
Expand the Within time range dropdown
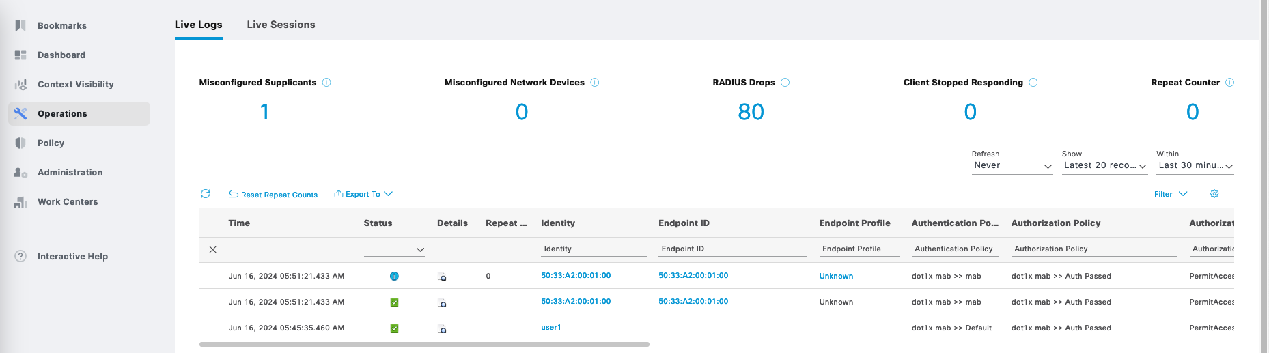click(1195, 166)
